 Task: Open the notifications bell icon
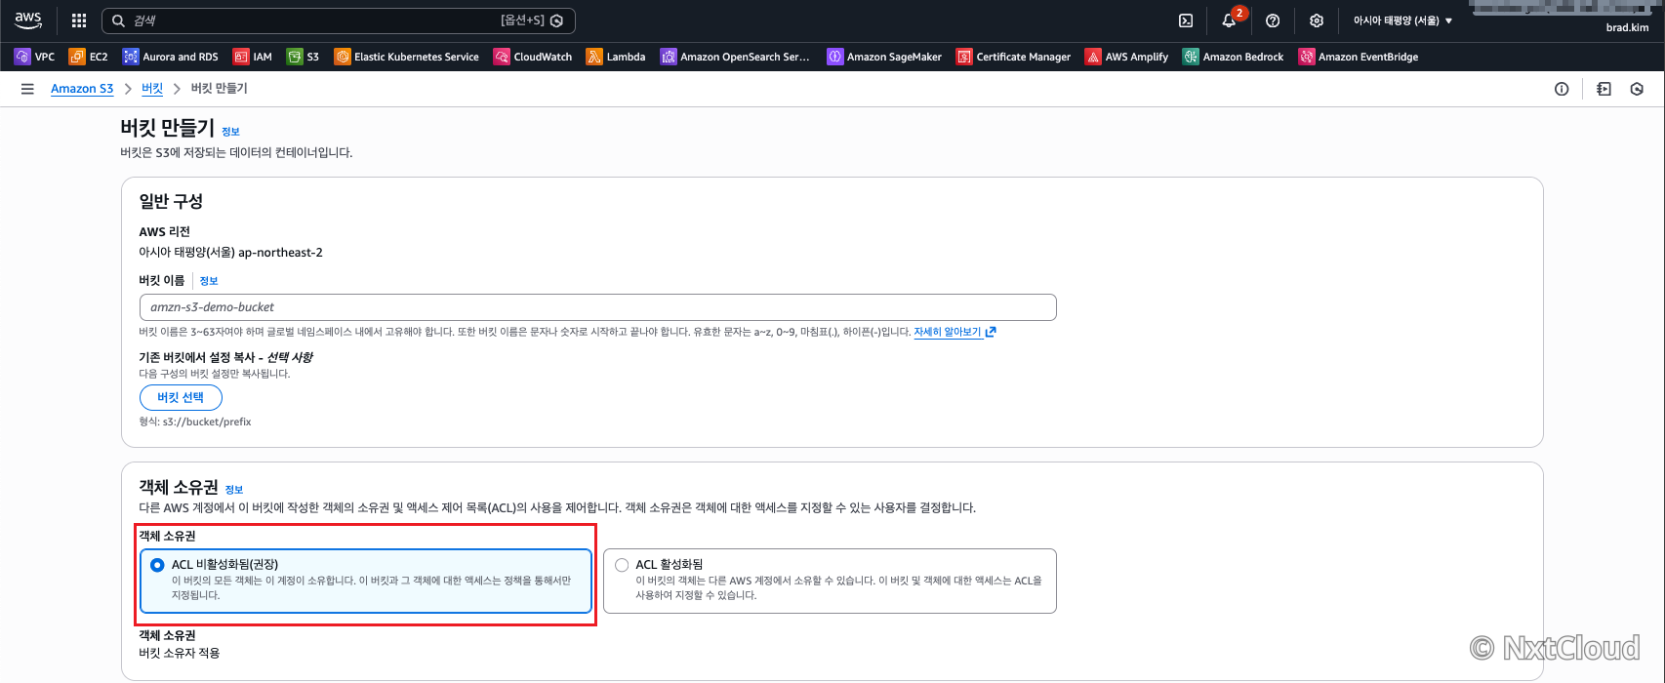point(1229,20)
